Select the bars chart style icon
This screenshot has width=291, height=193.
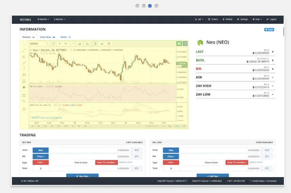pyautogui.click(x=109, y=44)
